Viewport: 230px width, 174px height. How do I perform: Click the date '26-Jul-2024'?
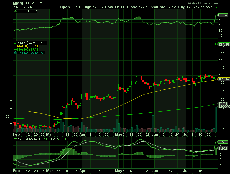[22, 7]
